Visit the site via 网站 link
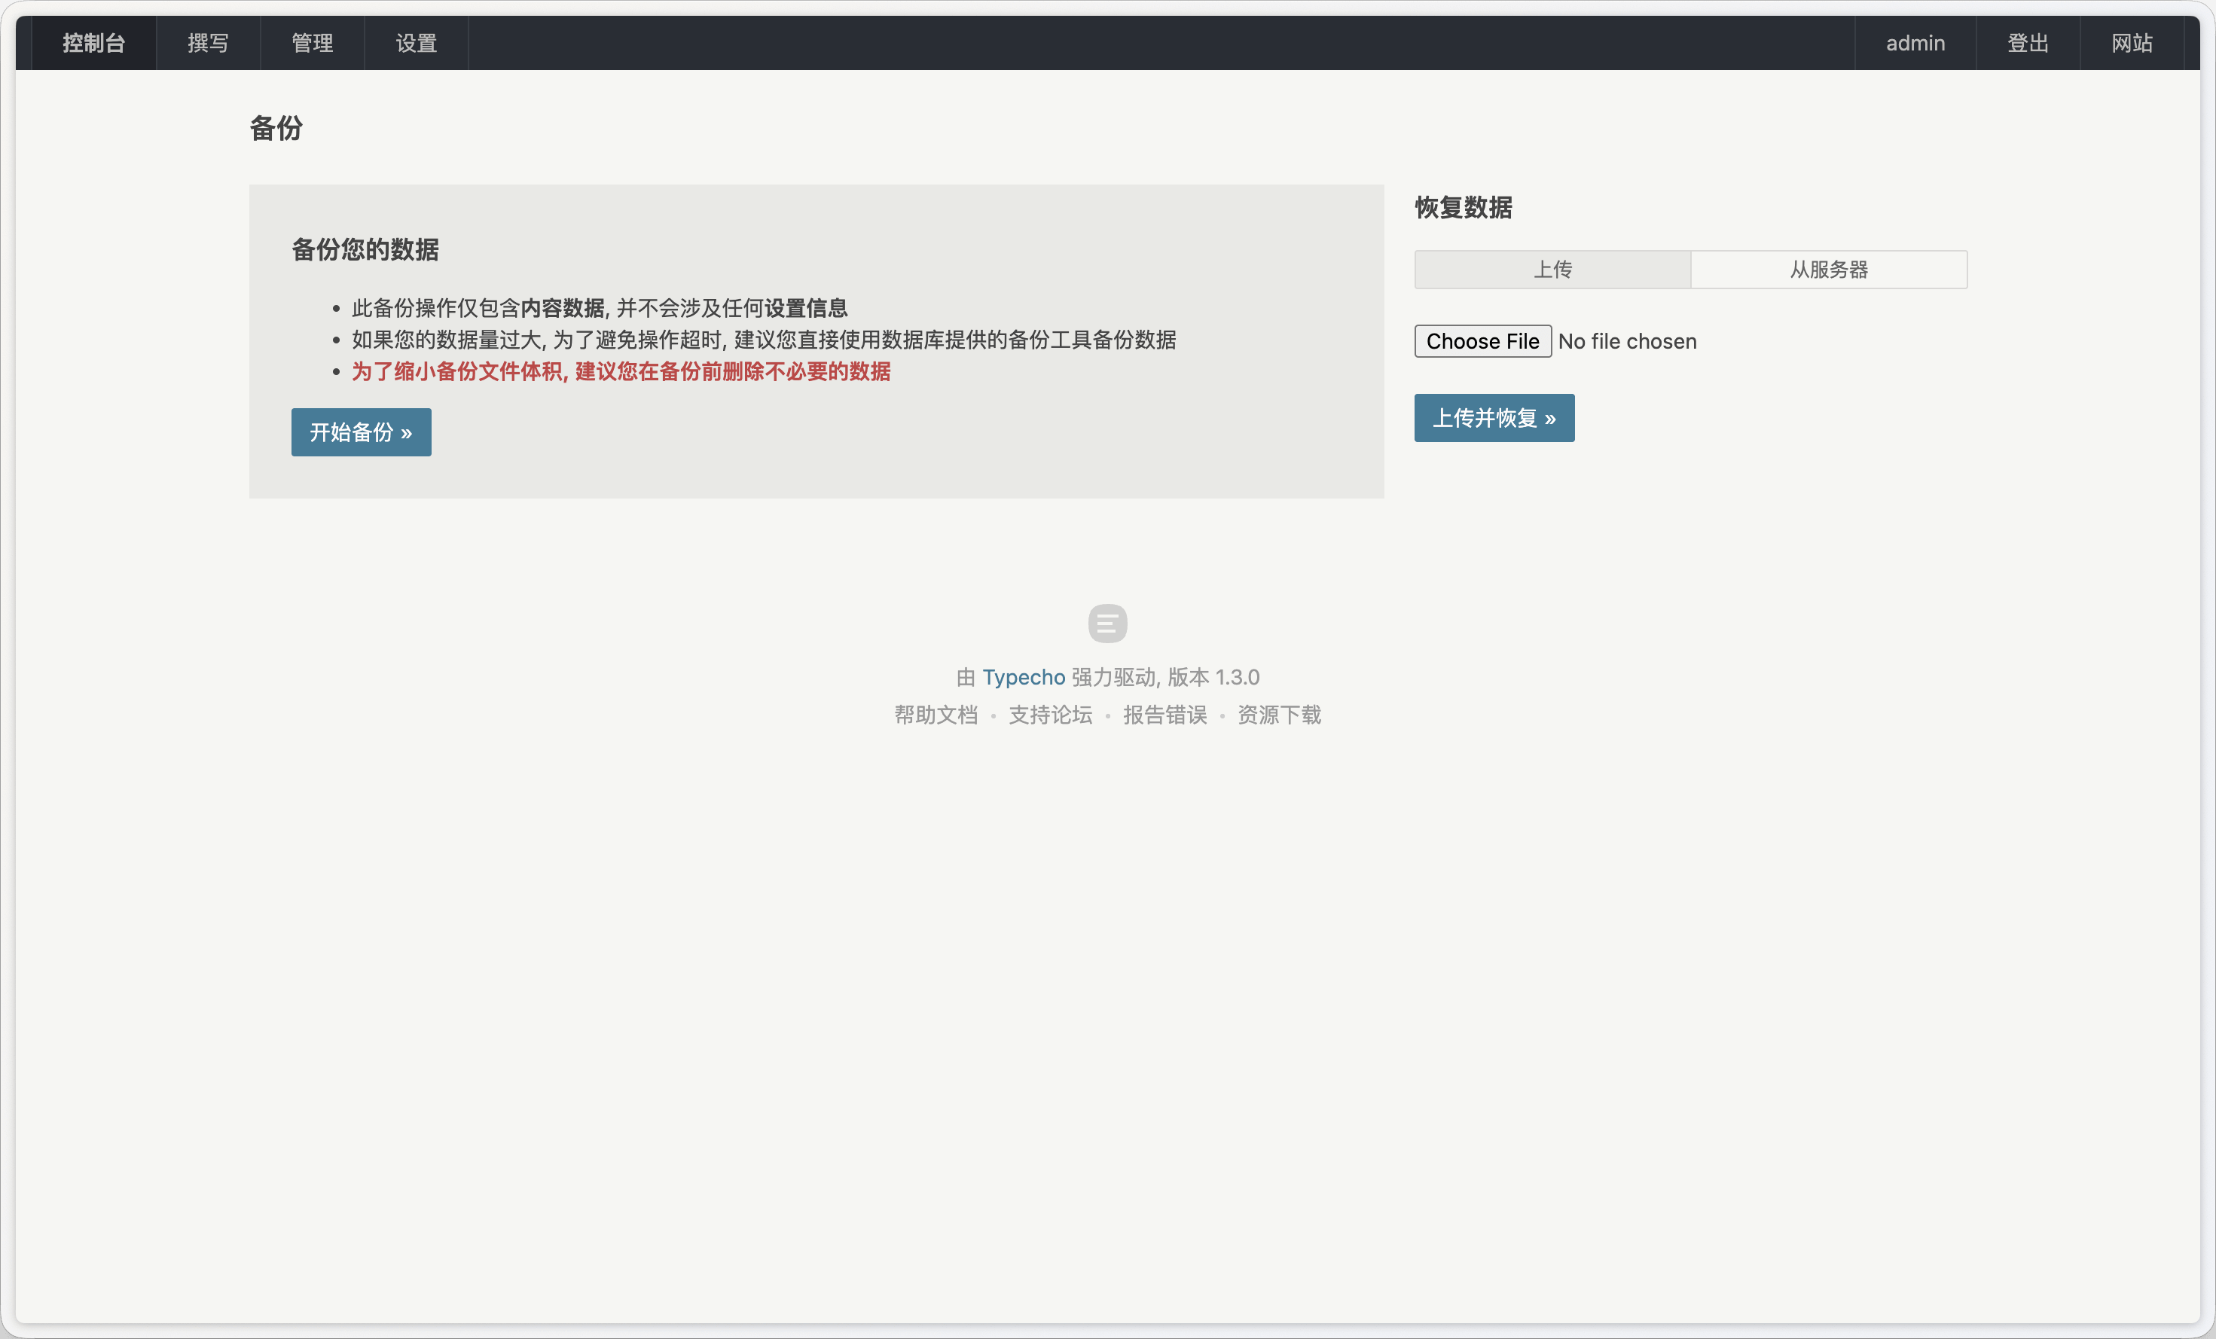 [x=2132, y=43]
